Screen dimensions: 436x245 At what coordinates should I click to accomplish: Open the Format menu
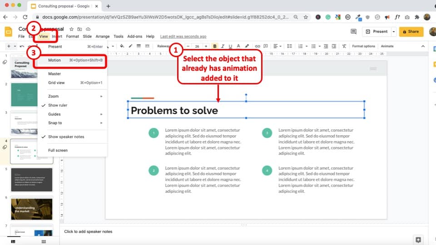pyautogui.click(x=73, y=36)
